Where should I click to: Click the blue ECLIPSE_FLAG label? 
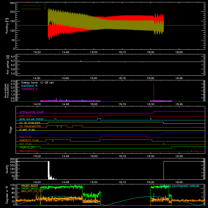pyautogui.click(x=28, y=133)
